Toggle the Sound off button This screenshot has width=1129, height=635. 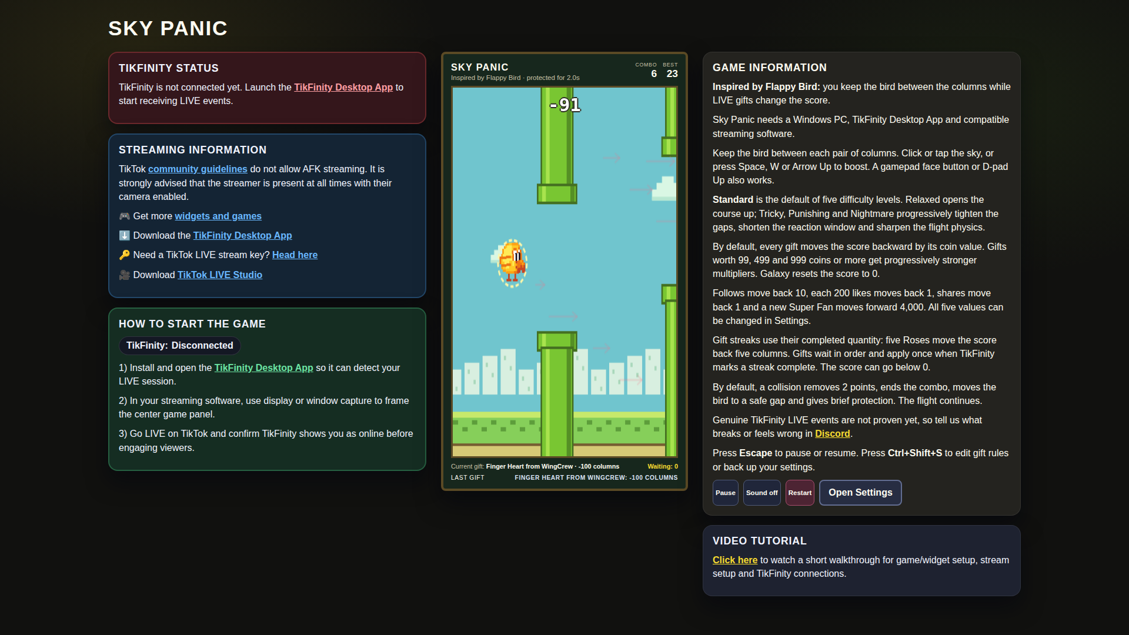[x=761, y=493]
